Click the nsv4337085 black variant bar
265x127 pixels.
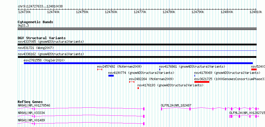[137, 45]
